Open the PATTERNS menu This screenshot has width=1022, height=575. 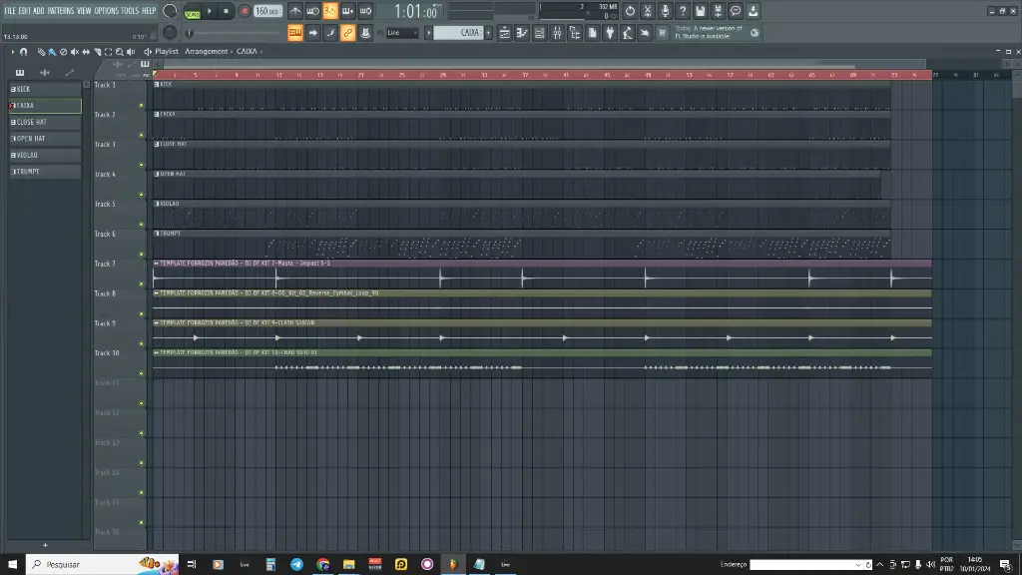pos(61,11)
